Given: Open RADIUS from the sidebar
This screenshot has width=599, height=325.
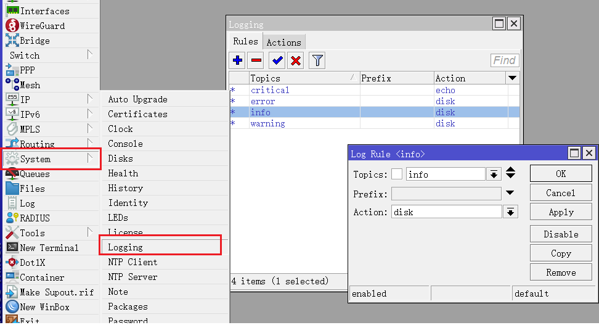Looking at the screenshot, I should (x=35, y=218).
